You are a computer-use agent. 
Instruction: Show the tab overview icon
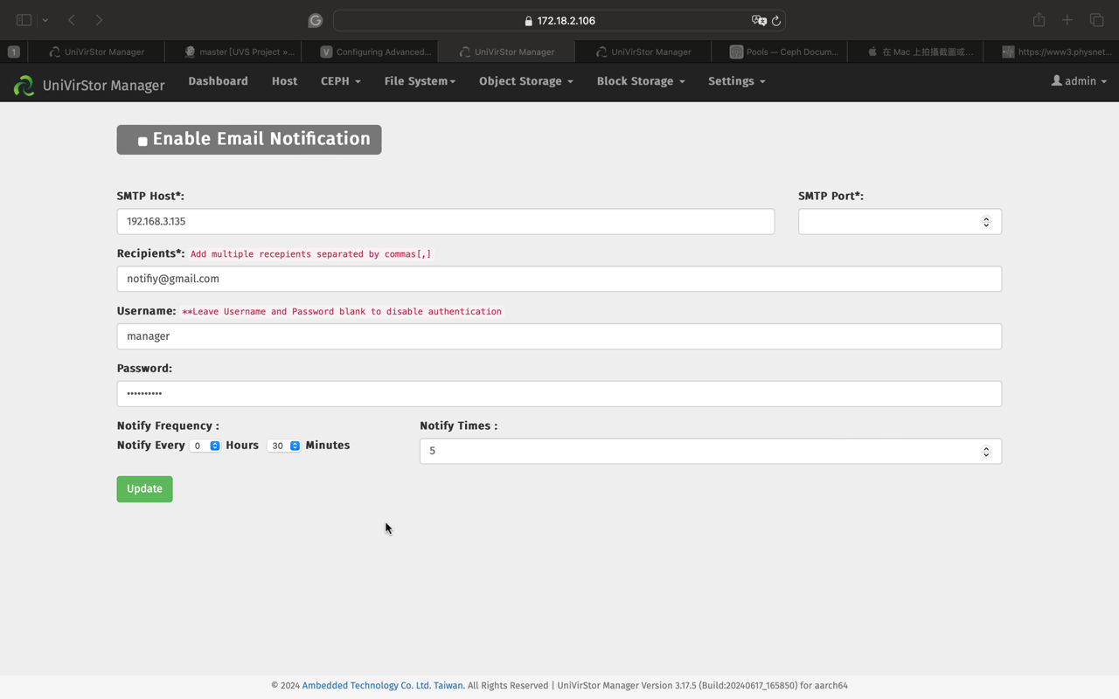tap(1096, 20)
